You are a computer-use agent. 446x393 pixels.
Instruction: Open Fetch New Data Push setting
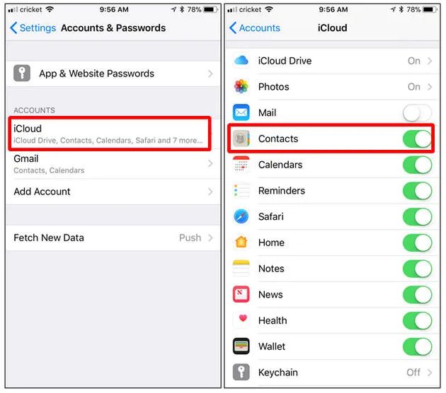[x=113, y=237]
